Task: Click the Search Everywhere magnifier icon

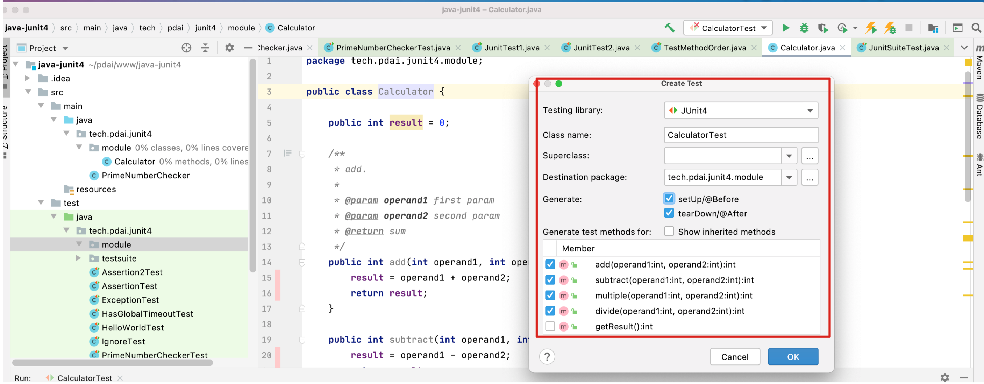Action: [976, 28]
